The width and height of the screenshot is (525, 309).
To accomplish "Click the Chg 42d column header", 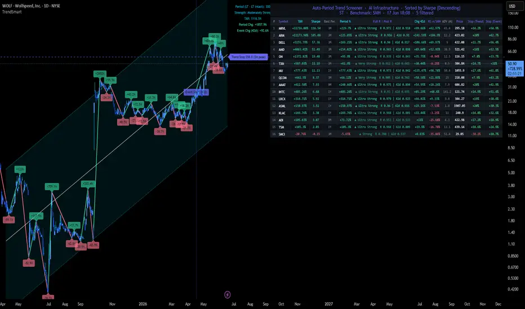I will [x=420, y=21].
